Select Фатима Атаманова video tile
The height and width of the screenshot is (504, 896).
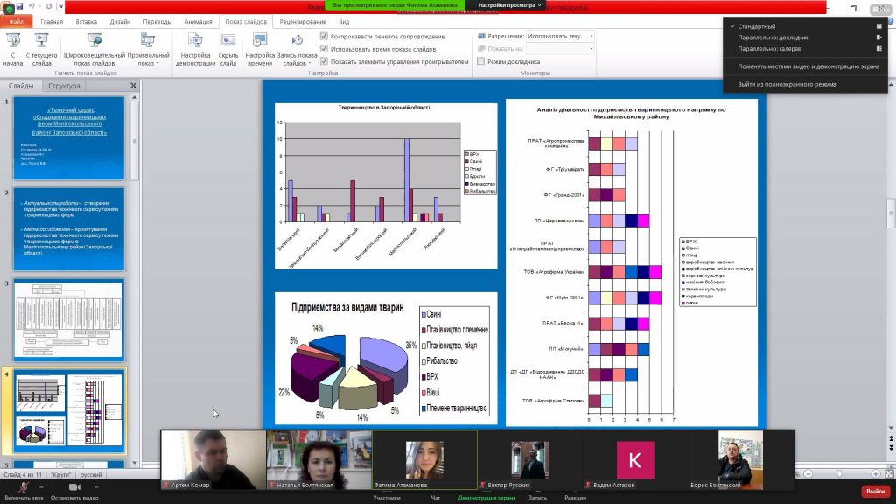coord(424,460)
